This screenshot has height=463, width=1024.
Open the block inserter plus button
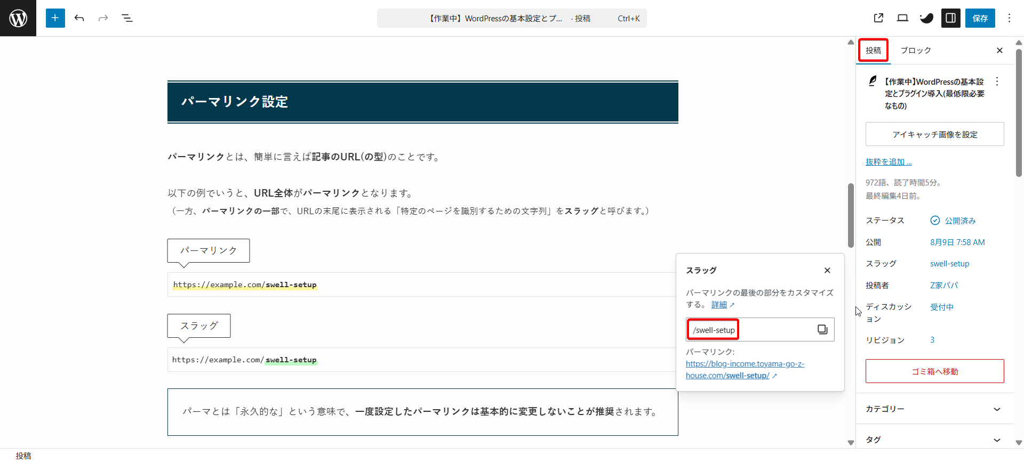point(55,18)
